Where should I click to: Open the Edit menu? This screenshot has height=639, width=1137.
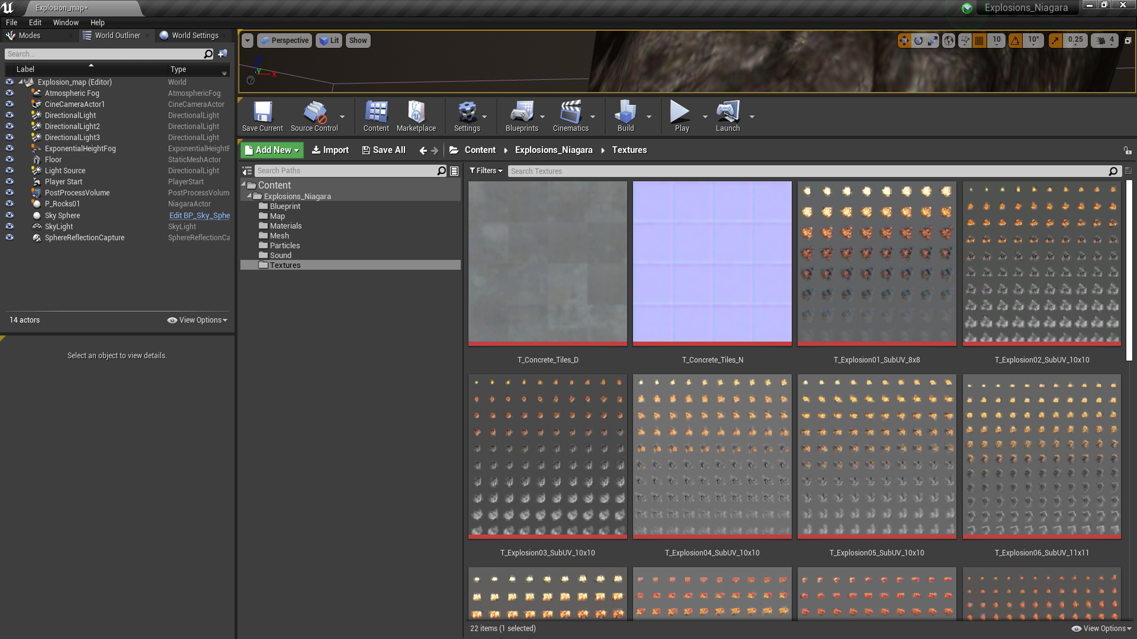(35, 22)
